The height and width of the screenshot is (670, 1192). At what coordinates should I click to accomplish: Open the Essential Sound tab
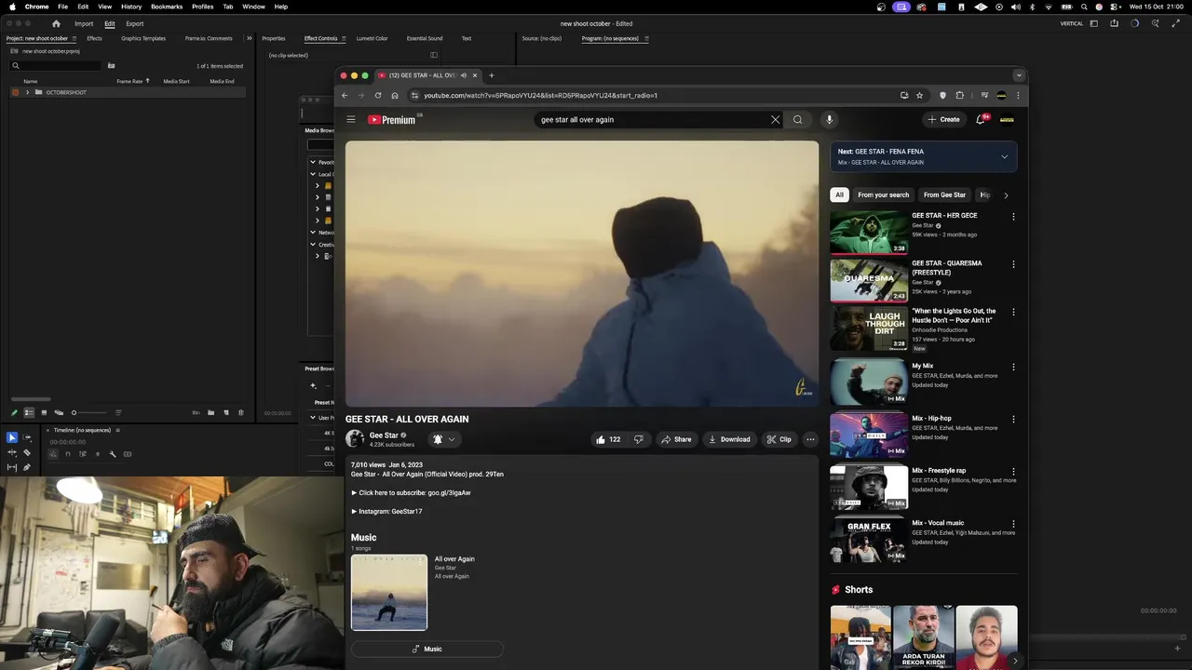pos(425,38)
